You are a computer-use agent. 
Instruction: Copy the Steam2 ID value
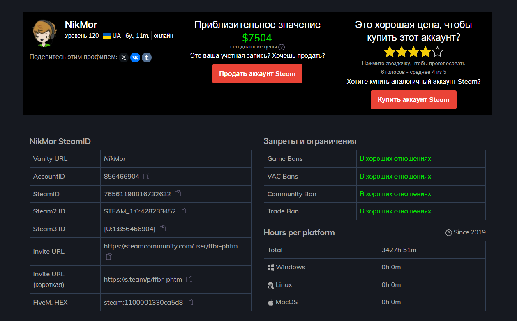tap(183, 211)
